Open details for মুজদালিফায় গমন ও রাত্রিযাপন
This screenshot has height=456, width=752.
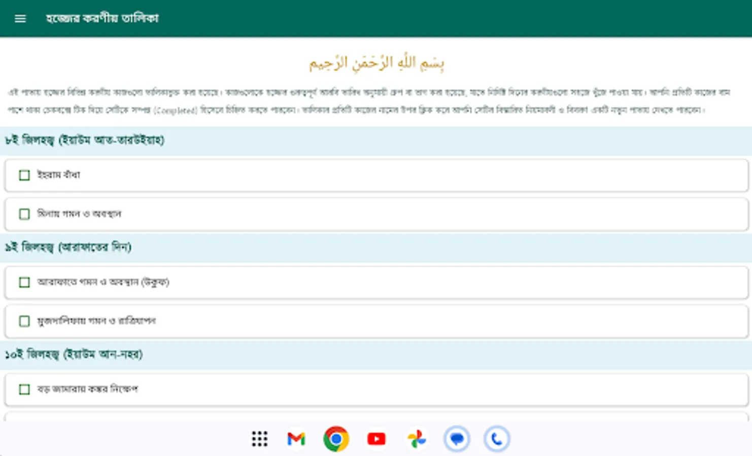click(x=98, y=321)
